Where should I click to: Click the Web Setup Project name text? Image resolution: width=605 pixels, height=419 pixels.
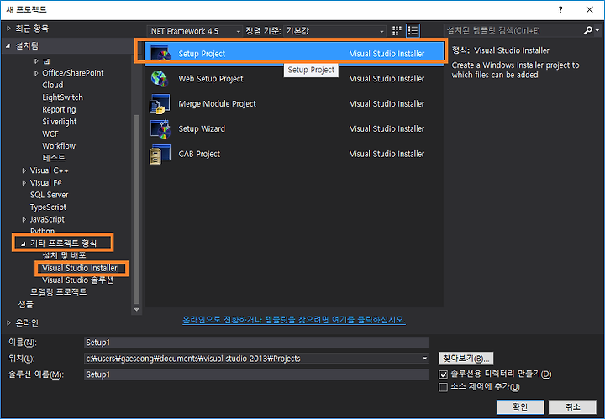(x=211, y=79)
